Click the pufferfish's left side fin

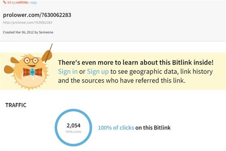pos(9,69)
